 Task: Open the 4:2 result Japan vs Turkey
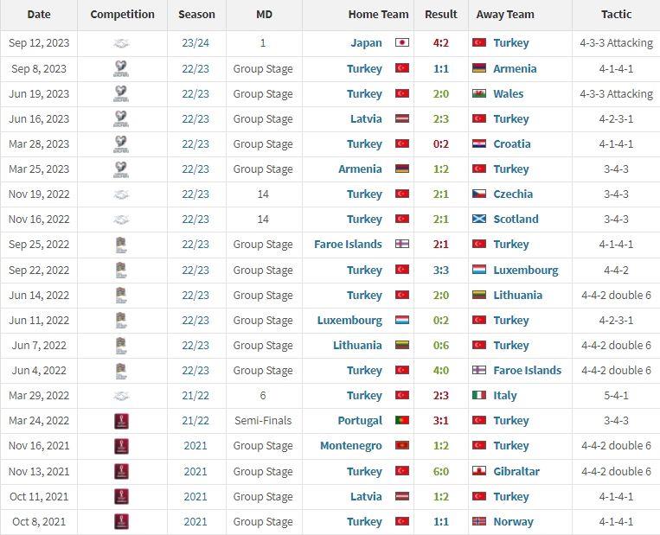click(x=440, y=43)
